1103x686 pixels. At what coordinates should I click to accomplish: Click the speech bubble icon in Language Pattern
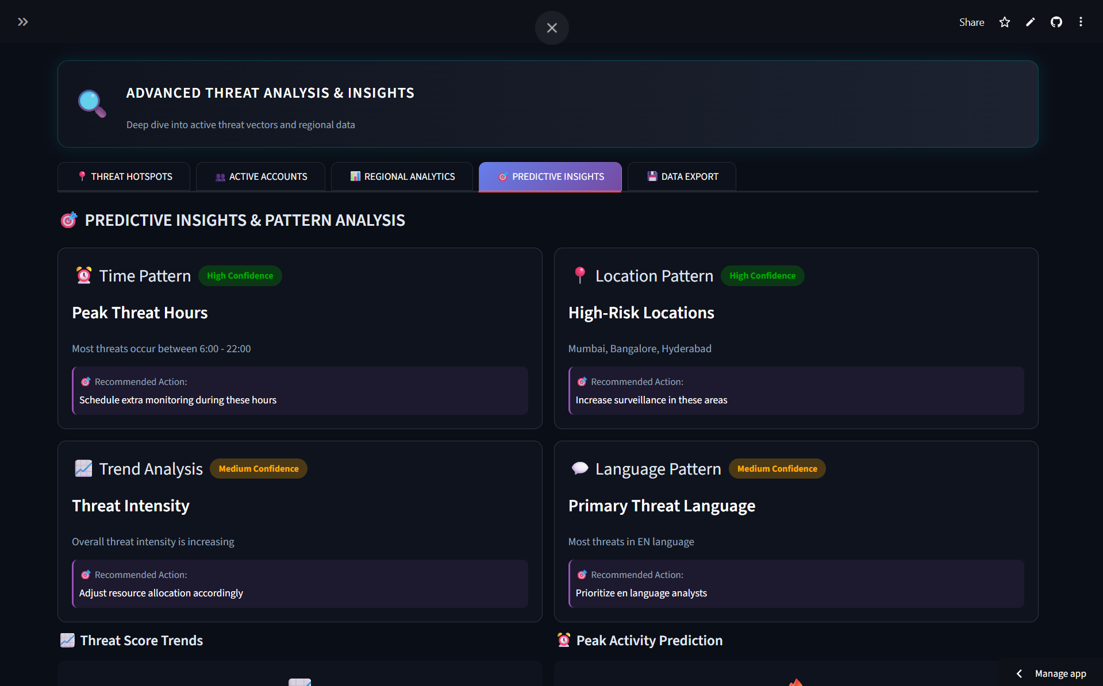[x=580, y=469]
